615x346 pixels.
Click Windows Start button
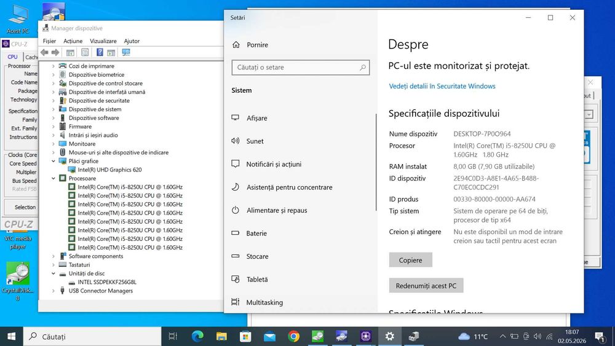[11, 336]
